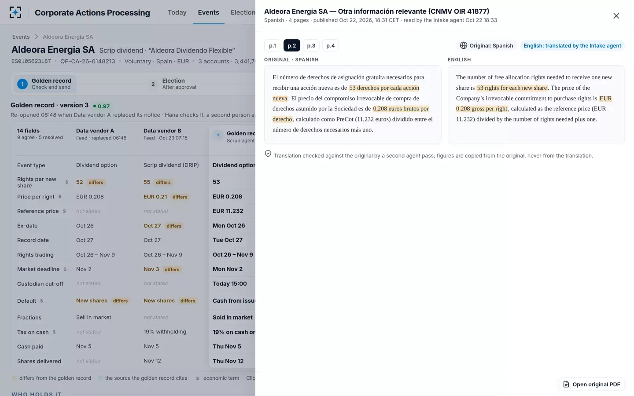Click the shield check translation-verified icon

[x=268, y=154]
